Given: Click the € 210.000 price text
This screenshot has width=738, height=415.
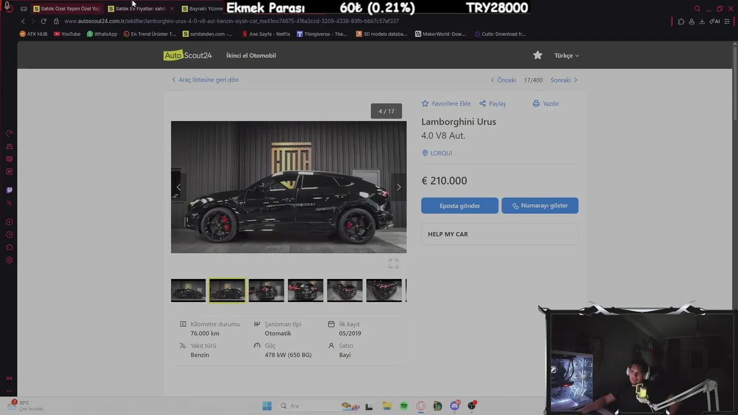Looking at the screenshot, I should click(445, 181).
